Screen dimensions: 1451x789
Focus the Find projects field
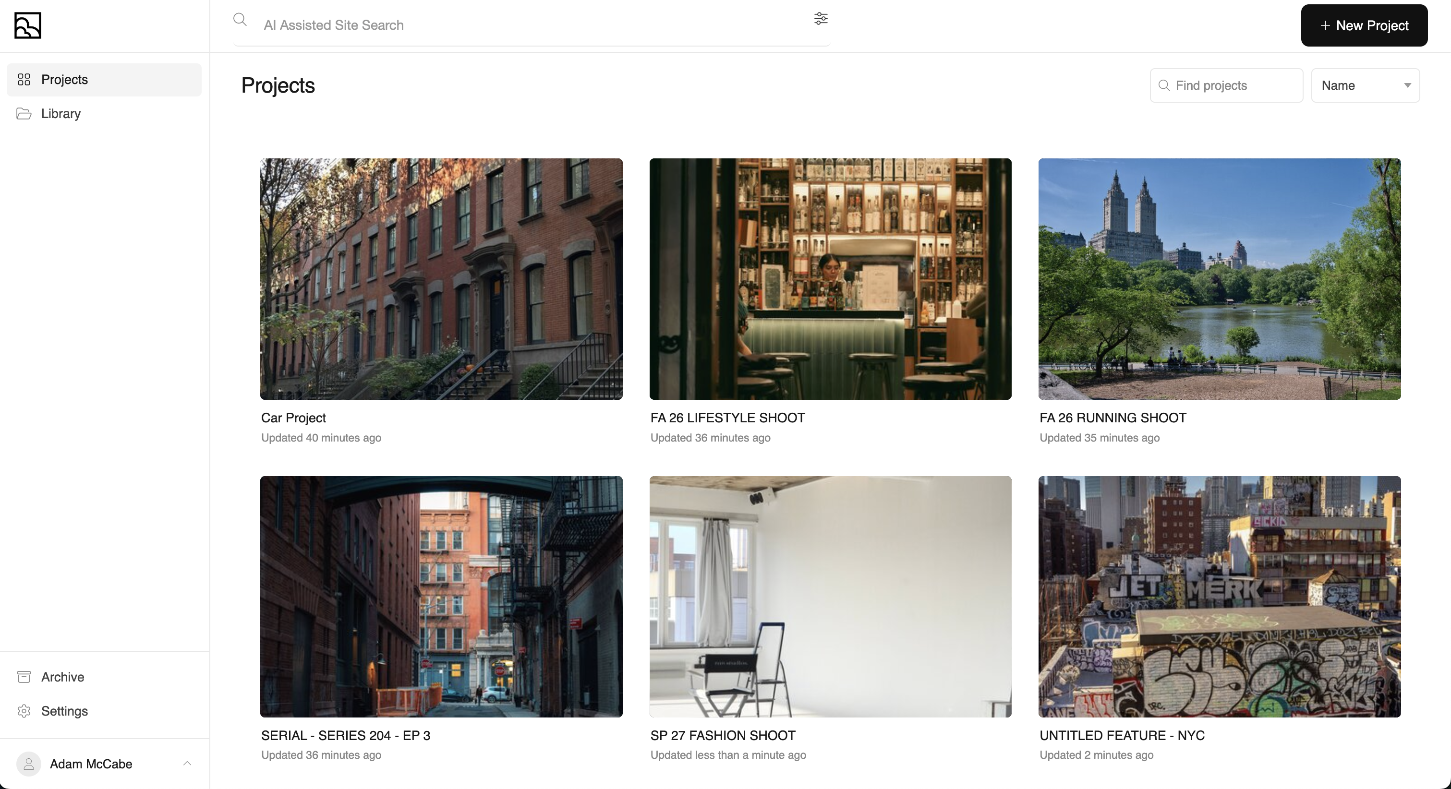[x=1226, y=85]
